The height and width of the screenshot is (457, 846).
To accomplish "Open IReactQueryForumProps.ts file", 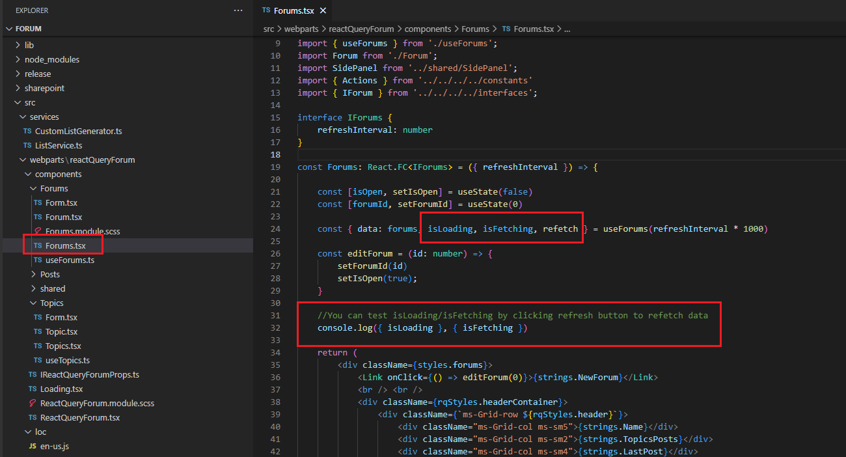I will [x=89, y=375].
